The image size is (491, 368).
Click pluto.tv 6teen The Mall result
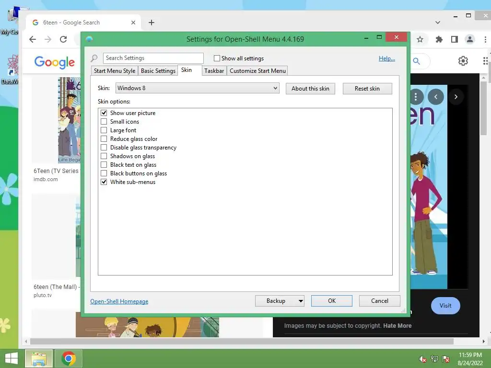(57, 246)
